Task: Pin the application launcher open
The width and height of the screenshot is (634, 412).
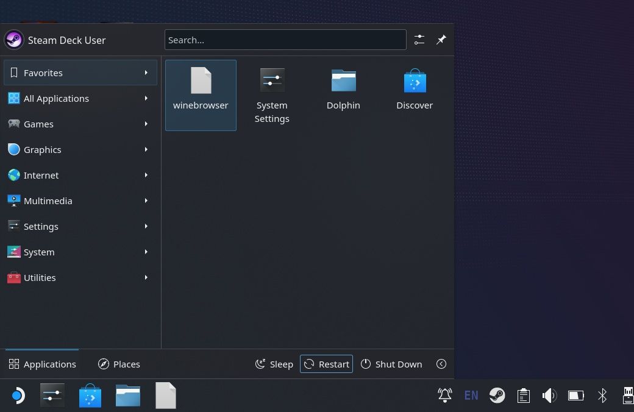Action: (x=441, y=40)
